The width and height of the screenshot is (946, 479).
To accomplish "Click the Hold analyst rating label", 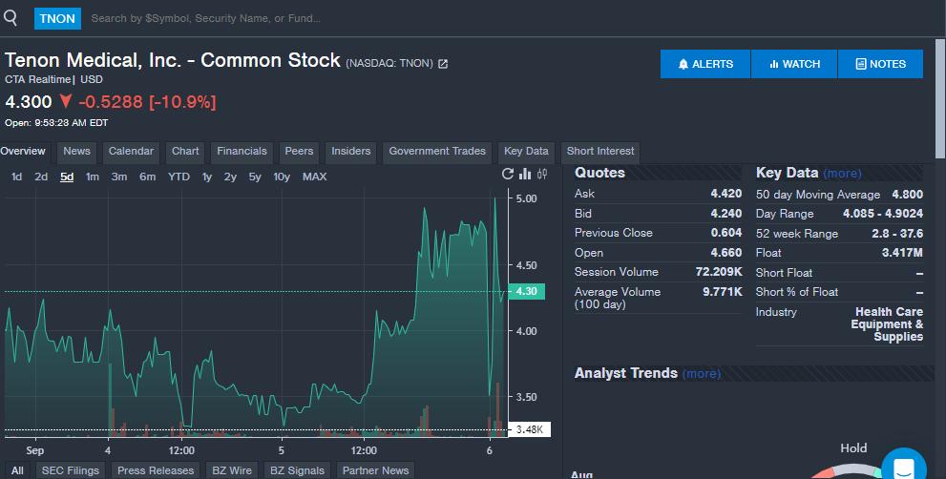I will pos(853,448).
